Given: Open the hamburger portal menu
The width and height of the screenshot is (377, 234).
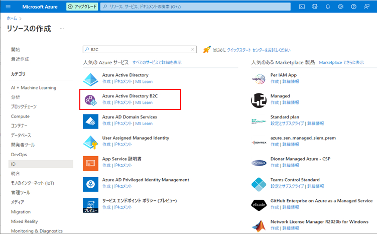Looking at the screenshot, I should coord(8,7).
